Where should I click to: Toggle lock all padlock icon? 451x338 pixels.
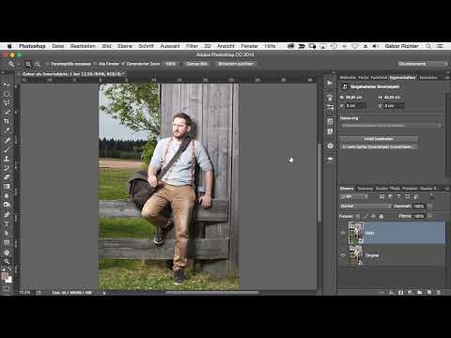[381, 216]
